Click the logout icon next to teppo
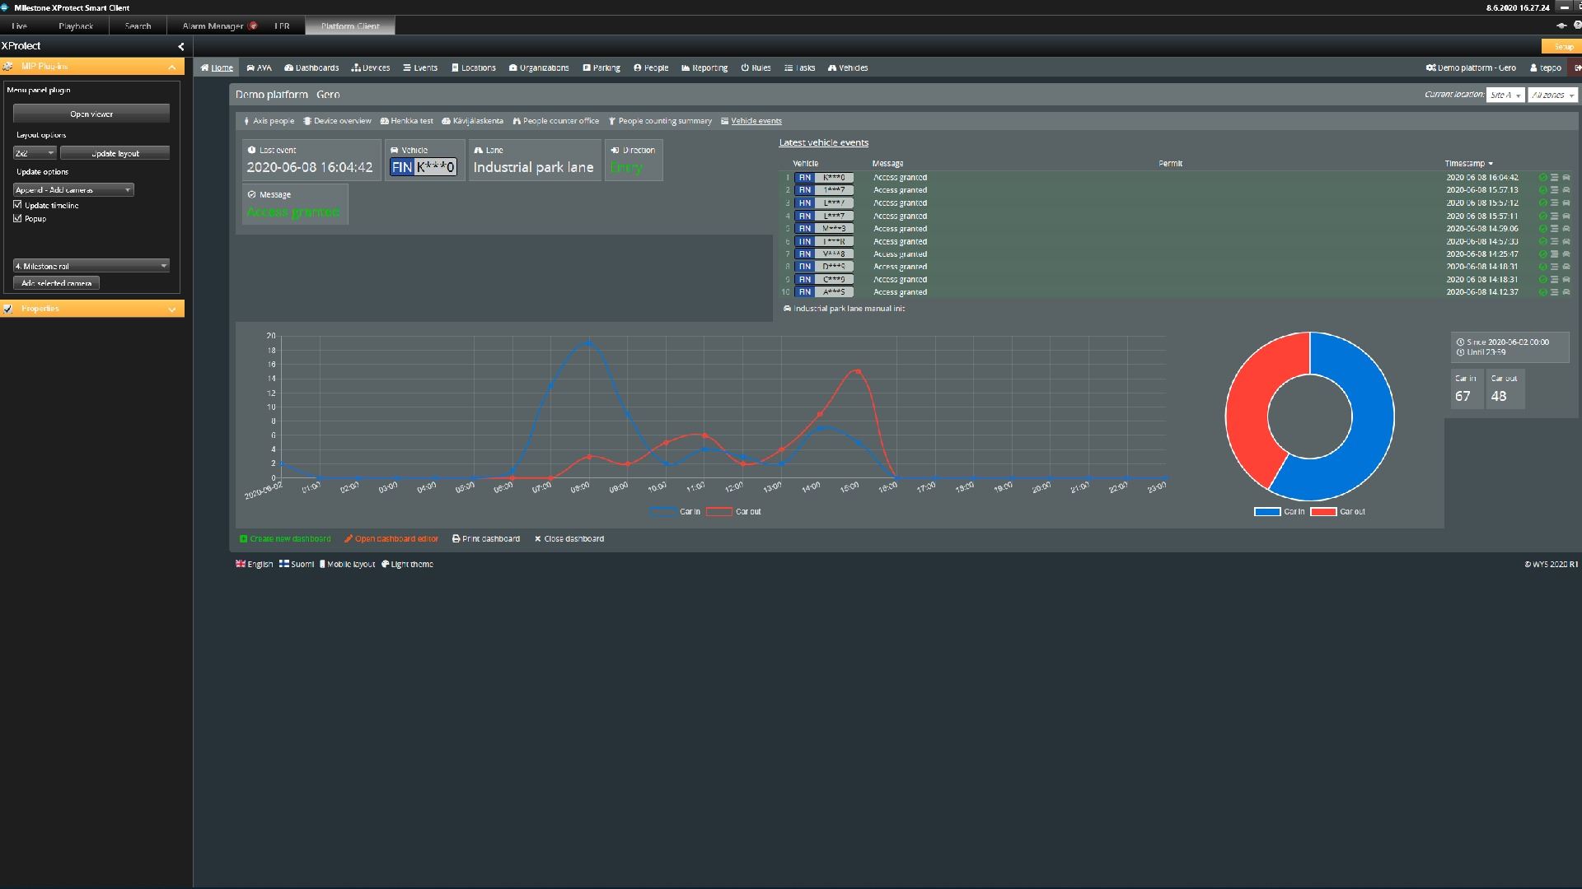 [1577, 68]
